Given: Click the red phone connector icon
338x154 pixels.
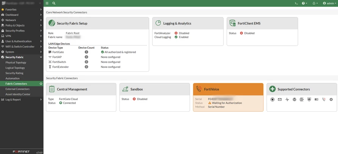Looking at the screenshot, I should [x=324, y=99].
